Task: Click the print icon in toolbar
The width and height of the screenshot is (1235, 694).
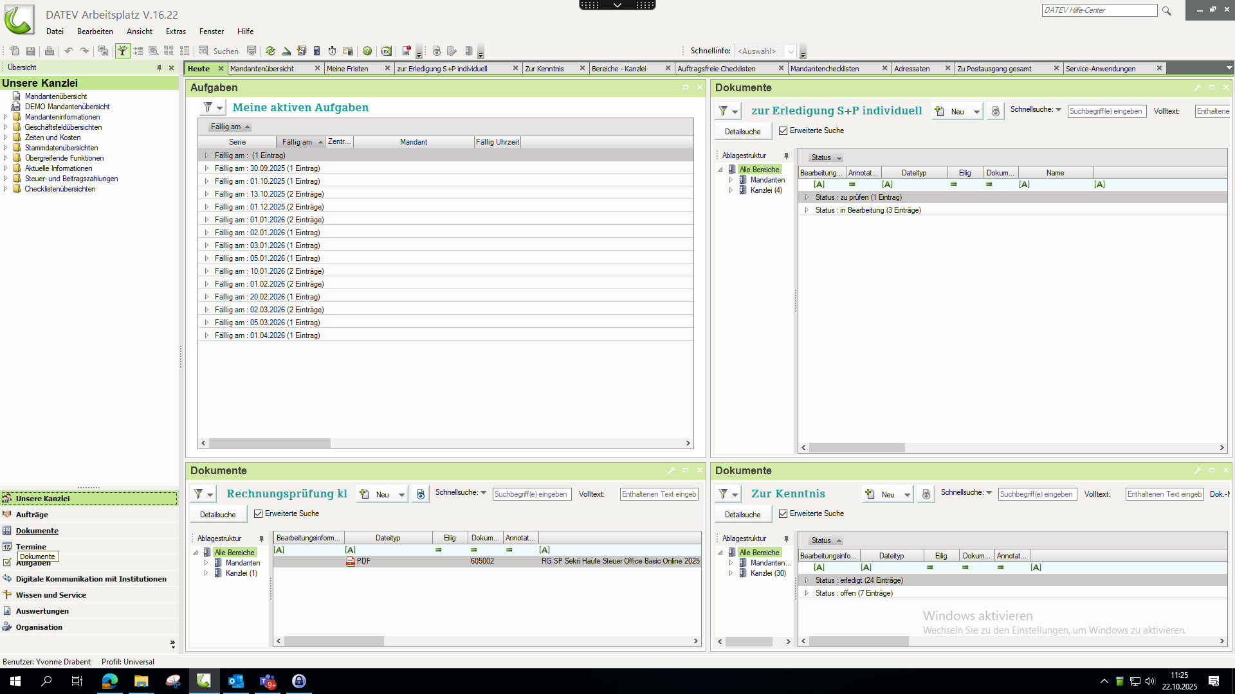Action: coord(50,51)
